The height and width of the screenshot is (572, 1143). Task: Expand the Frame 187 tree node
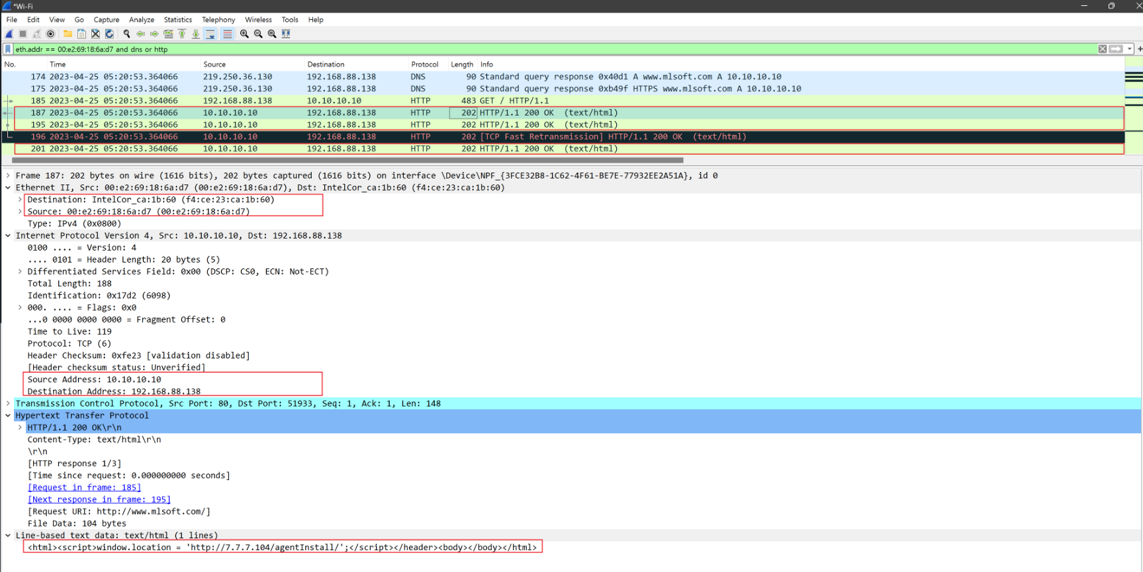tap(8, 175)
